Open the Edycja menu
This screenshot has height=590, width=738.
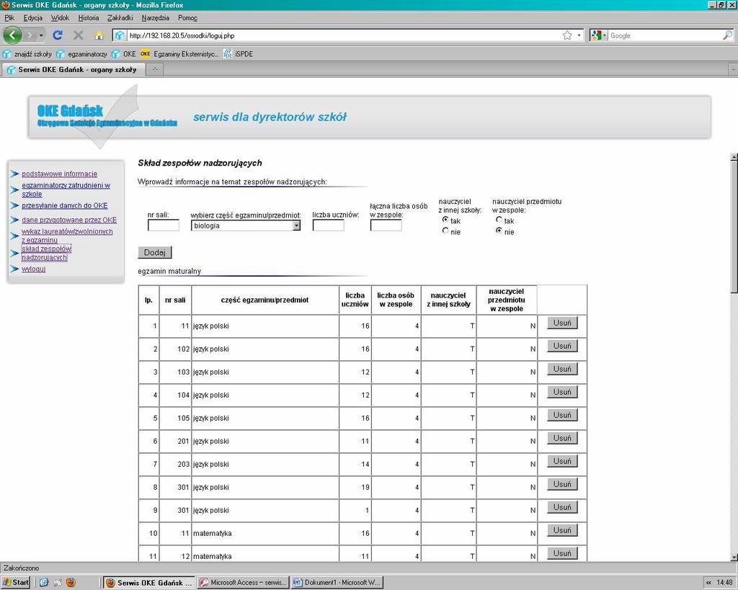click(33, 18)
